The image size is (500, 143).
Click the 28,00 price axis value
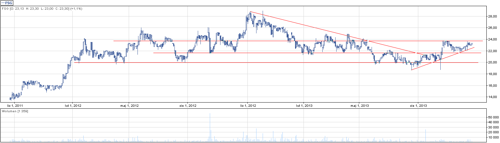493,16
